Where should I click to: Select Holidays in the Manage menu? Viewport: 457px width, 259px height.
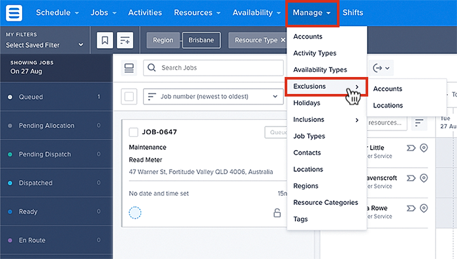(307, 103)
